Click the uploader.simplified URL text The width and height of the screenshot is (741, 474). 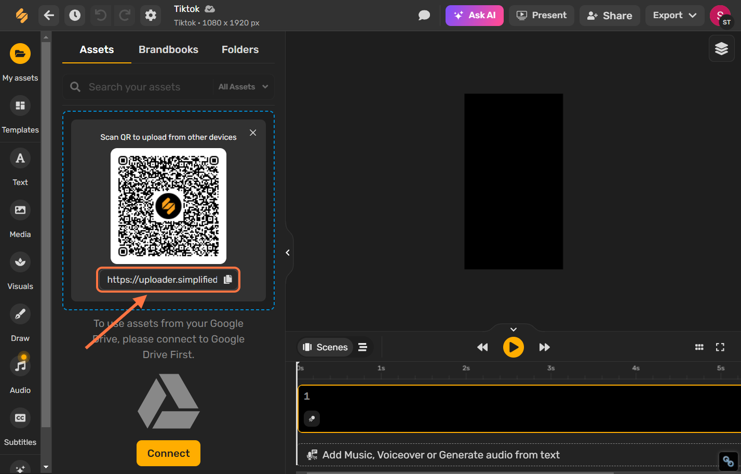coord(162,280)
